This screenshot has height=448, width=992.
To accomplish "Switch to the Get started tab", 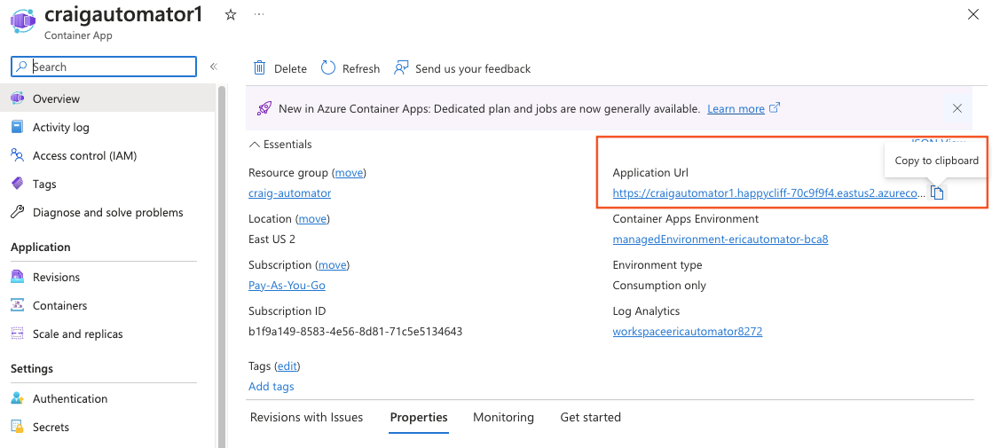I will point(590,417).
